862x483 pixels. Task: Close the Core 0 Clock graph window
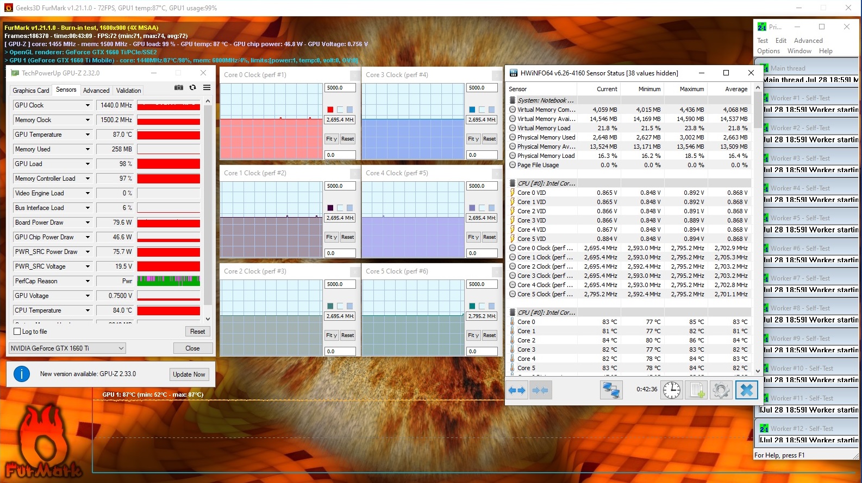click(355, 75)
